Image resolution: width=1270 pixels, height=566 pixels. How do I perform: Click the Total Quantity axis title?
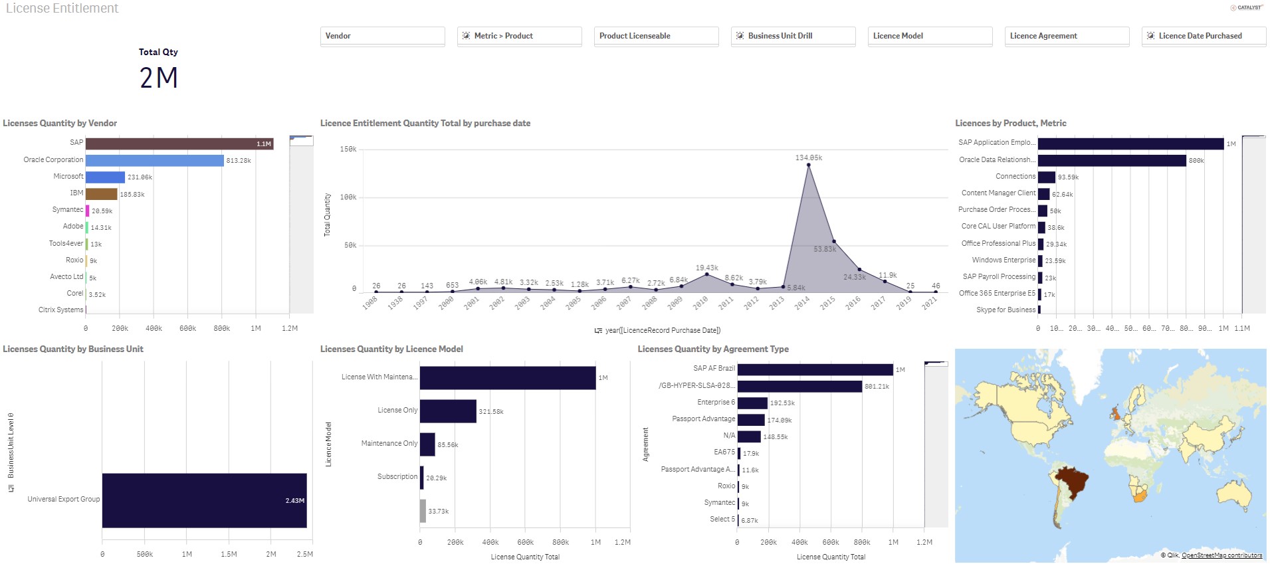327,215
